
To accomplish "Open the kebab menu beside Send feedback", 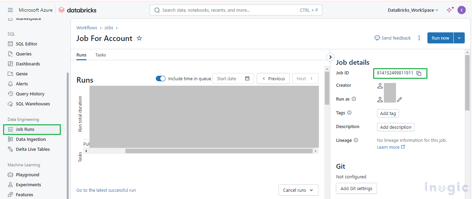I will click(x=419, y=38).
